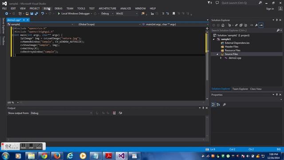This screenshot has width=284, height=160.
Task: Toggle auto hide pin on the Output panel
Action: (203, 108)
